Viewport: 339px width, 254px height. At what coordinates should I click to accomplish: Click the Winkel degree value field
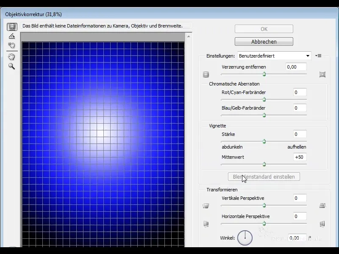pos(297,238)
